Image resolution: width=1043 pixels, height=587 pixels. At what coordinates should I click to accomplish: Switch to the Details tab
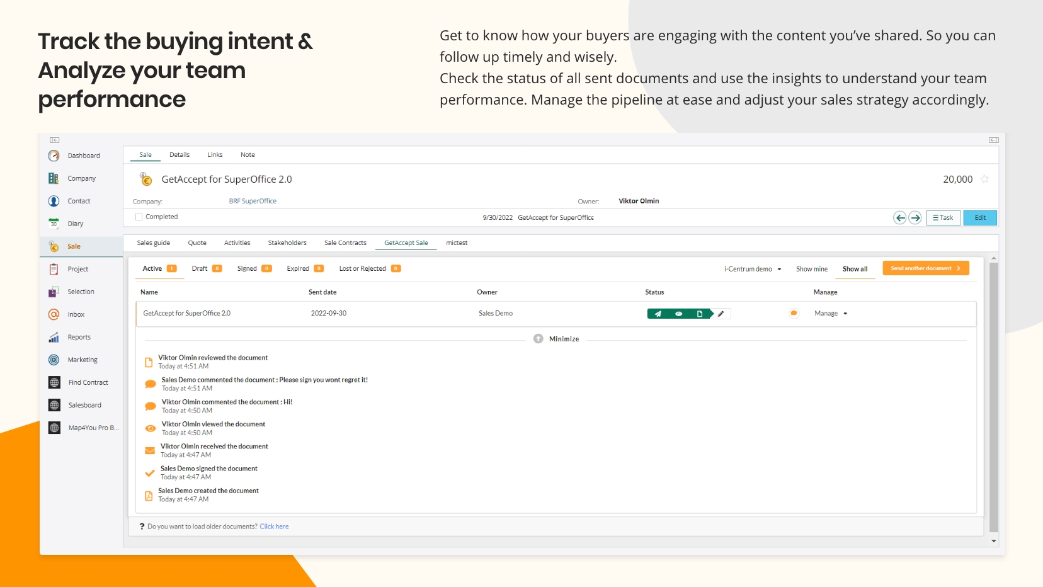pyautogui.click(x=180, y=154)
